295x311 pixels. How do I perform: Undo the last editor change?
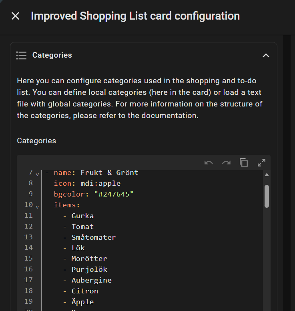click(x=209, y=163)
